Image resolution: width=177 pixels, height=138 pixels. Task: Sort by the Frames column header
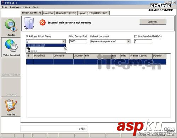tap(134, 56)
